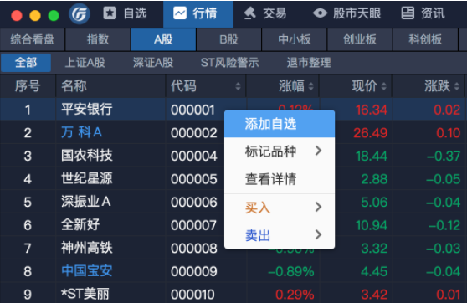
Task: Click price 26.49 cell
Action: [x=370, y=133]
